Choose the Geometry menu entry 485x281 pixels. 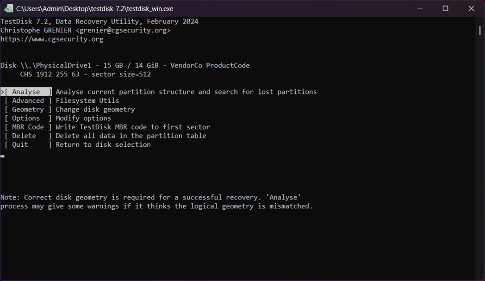coord(28,110)
